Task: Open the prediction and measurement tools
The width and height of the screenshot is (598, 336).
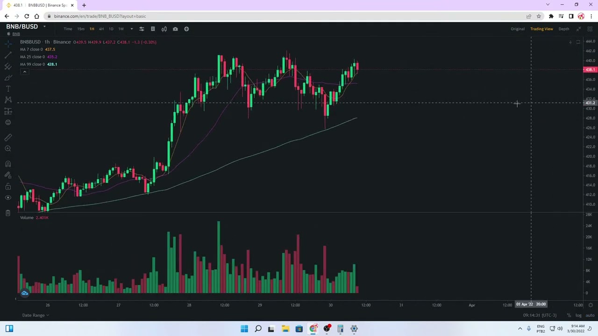Action: pos(8,111)
